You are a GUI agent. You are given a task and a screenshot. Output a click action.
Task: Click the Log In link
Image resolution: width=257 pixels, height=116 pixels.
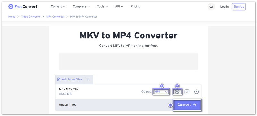tap(224, 7)
